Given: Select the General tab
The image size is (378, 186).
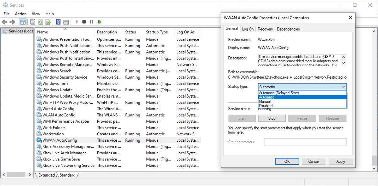Looking at the screenshot, I should tap(232, 28).
